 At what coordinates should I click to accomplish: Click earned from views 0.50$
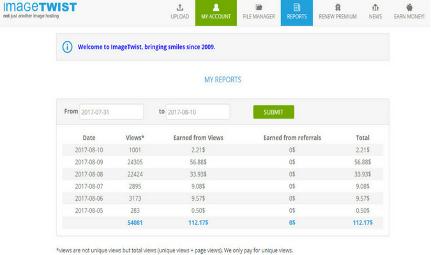[x=198, y=210]
